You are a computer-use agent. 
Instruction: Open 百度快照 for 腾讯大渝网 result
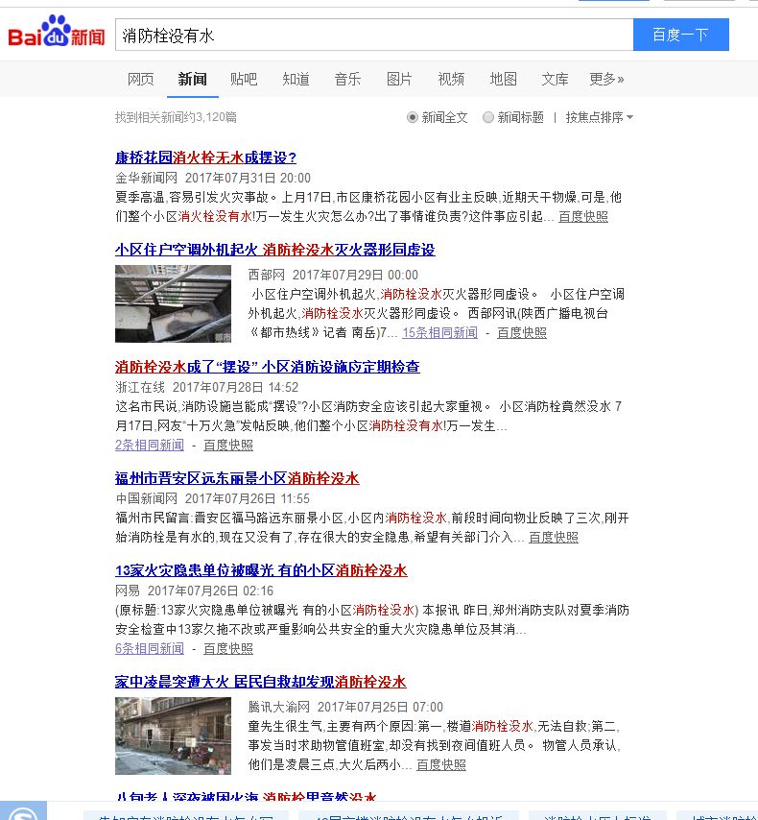pyautogui.click(x=440, y=764)
